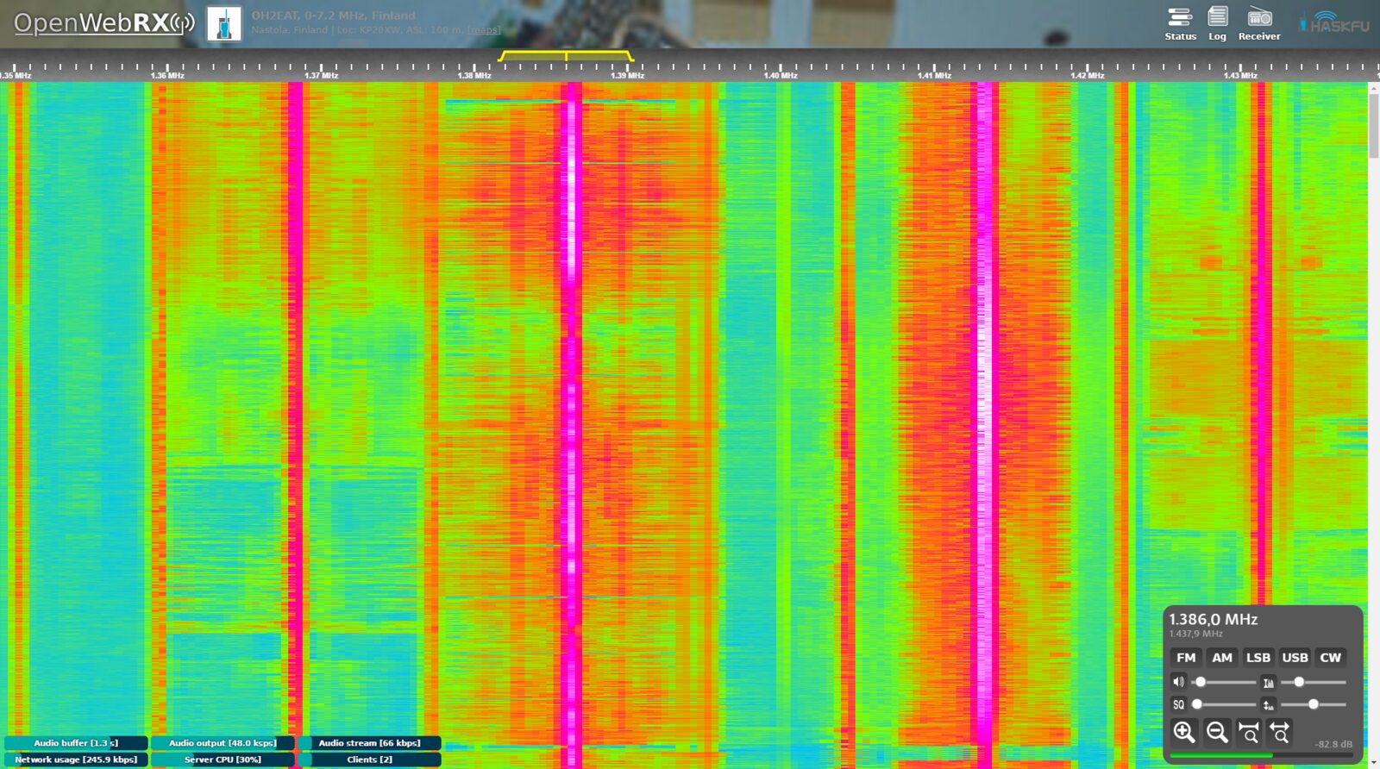The width and height of the screenshot is (1380, 769).
Task: Click the Clients [2] status bar
Action: point(369,760)
